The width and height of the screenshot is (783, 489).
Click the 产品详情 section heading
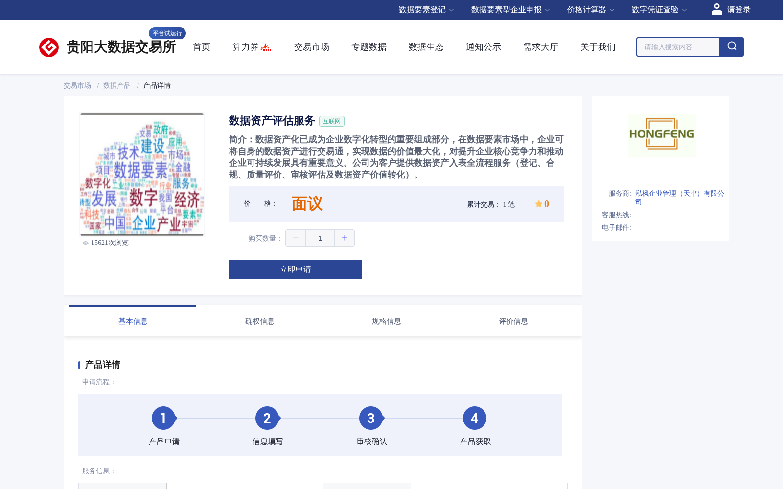pos(102,365)
